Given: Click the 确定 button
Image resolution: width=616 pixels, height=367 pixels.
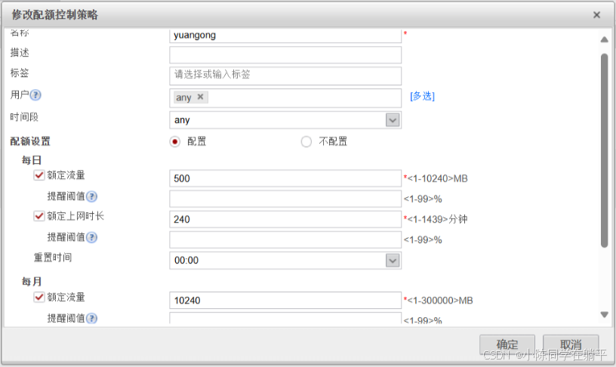Looking at the screenshot, I should pyautogui.click(x=507, y=344).
